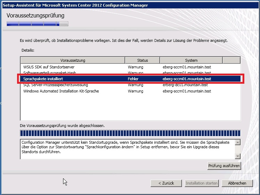Sort list by Voraussetzung column header
The width and height of the screenshot is (260, 195).
click(x=72, y=60)
